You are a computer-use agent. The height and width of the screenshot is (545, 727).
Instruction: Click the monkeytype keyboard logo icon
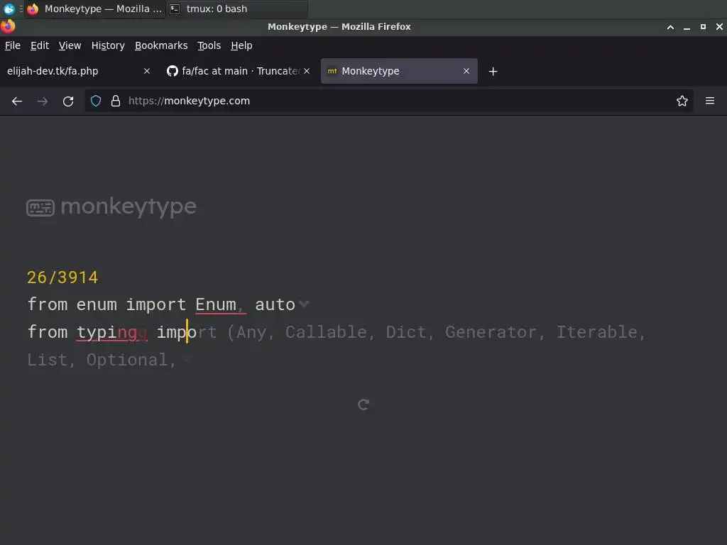click(x=40, y=208)
